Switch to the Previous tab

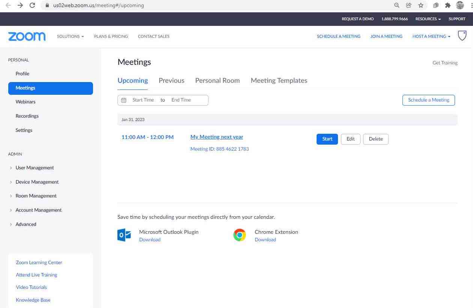pyautogui.click(x=171, y=81)
